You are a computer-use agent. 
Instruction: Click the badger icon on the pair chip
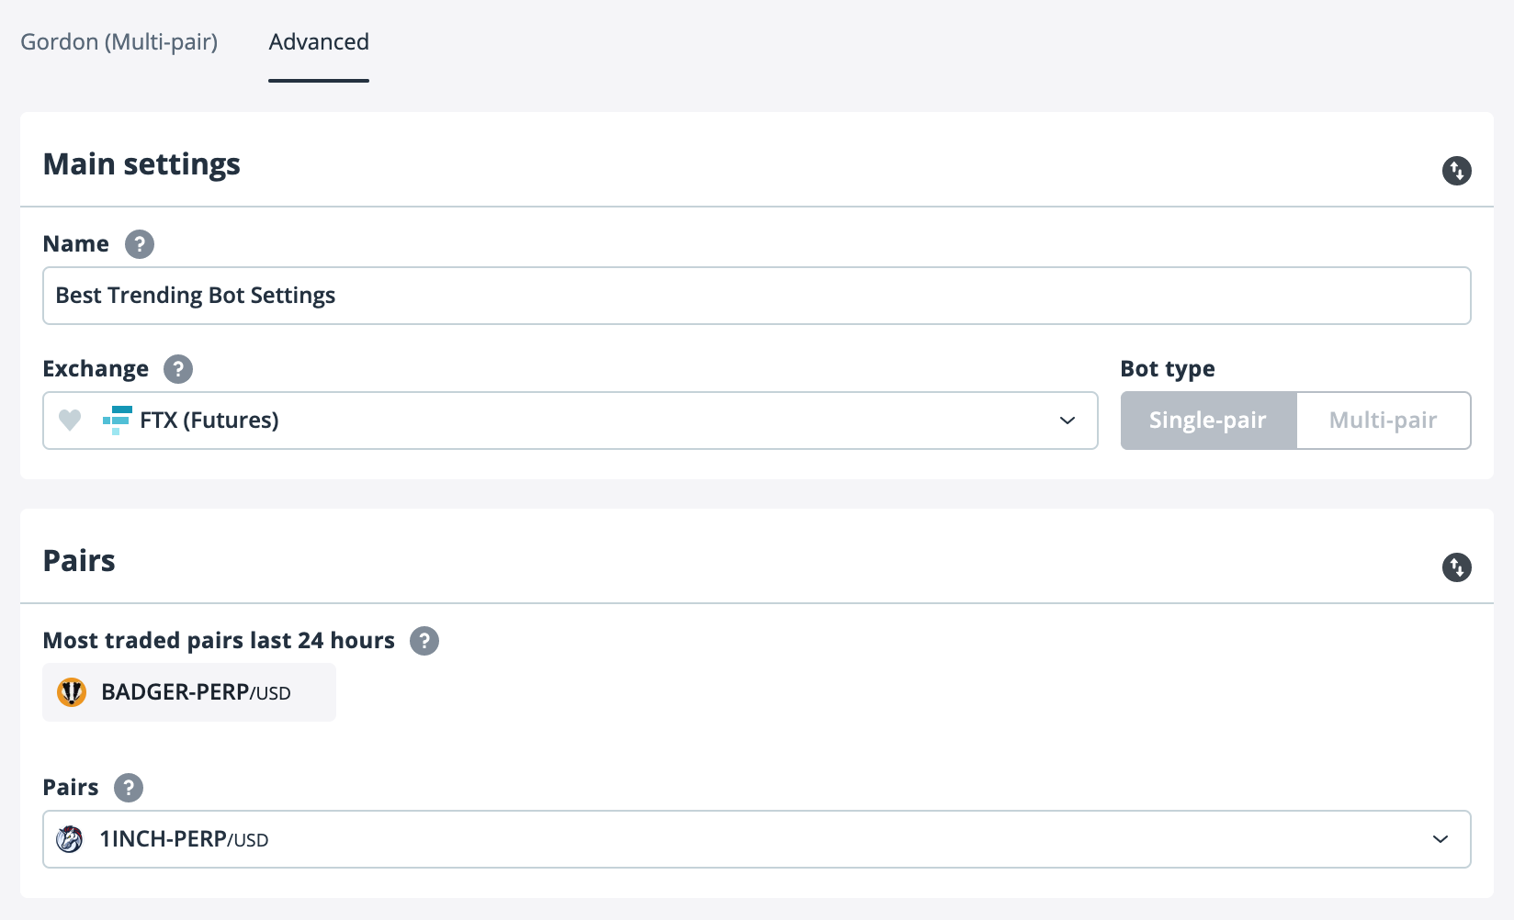[x=71, y=692]
